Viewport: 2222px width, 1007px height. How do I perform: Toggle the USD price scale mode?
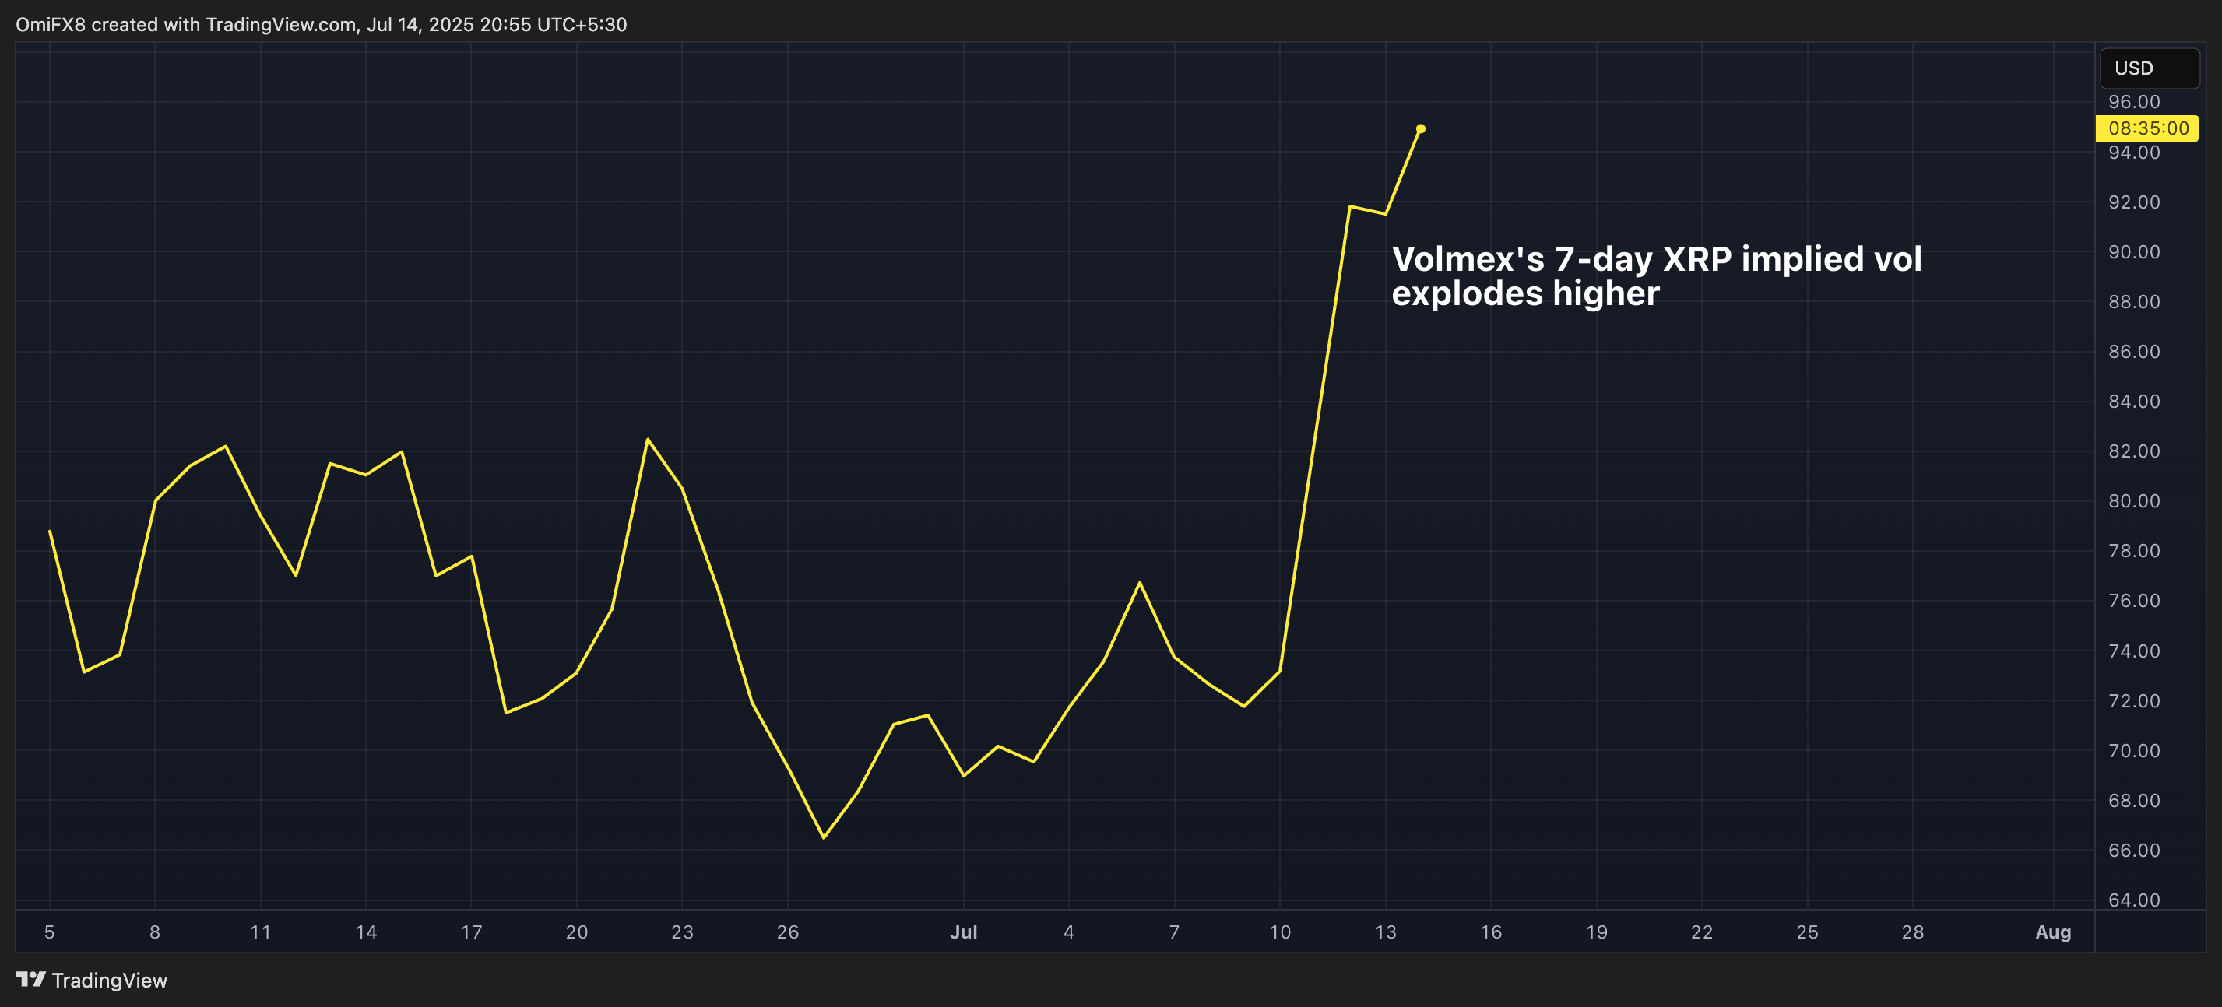pos(2149,68)
